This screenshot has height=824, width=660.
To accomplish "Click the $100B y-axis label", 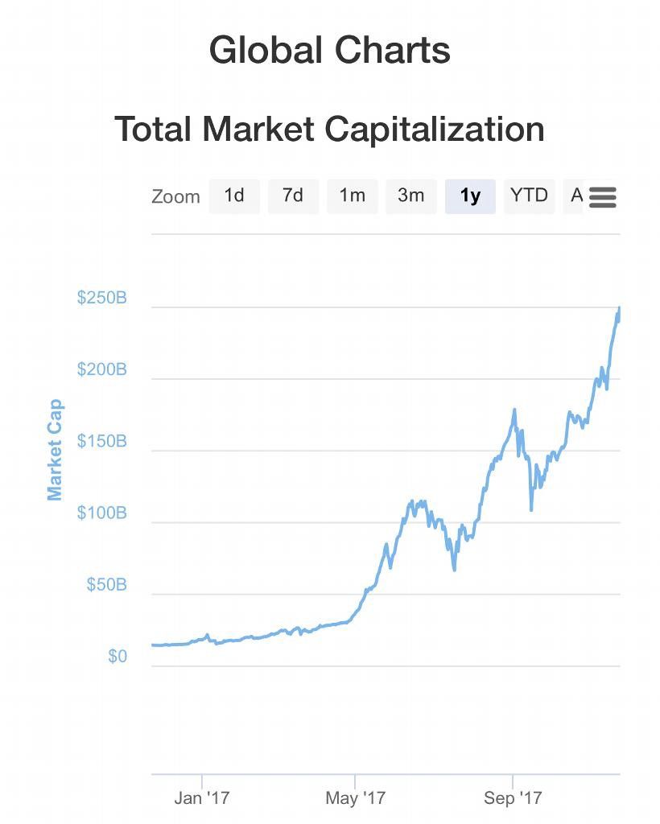I will pos(102,513).
